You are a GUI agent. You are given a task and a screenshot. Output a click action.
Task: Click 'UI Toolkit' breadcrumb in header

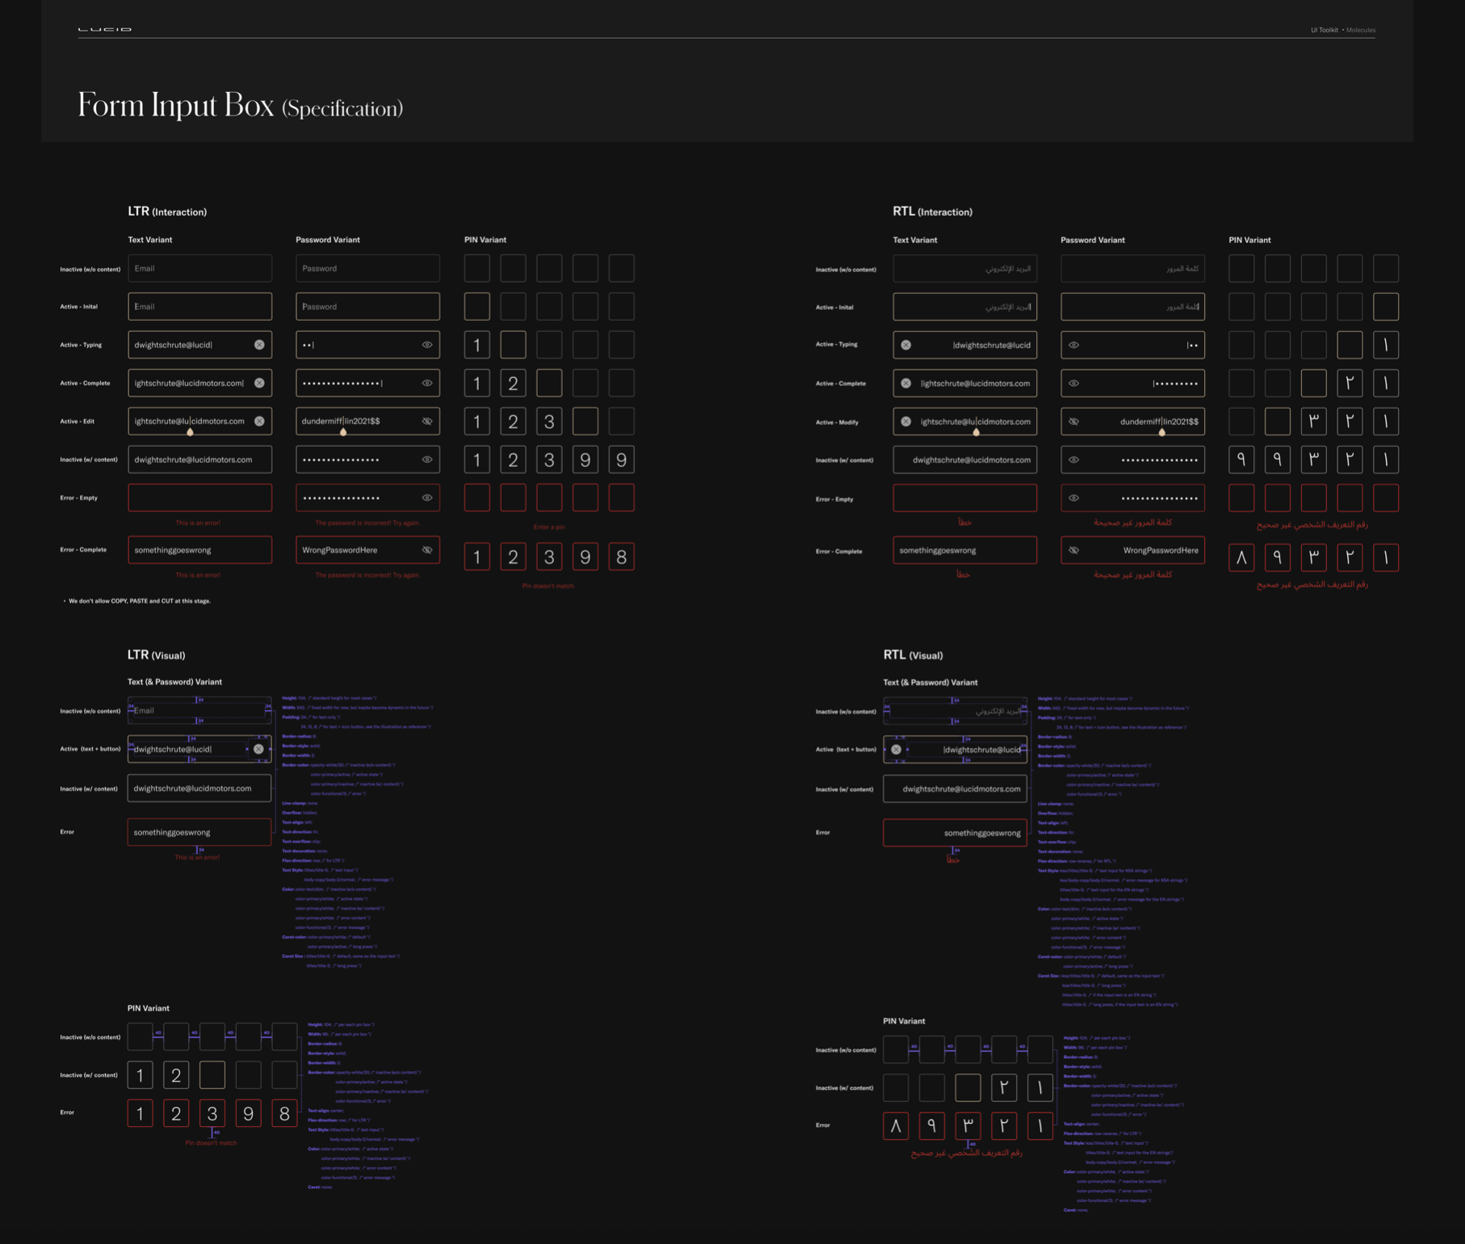coord(1324,30)
